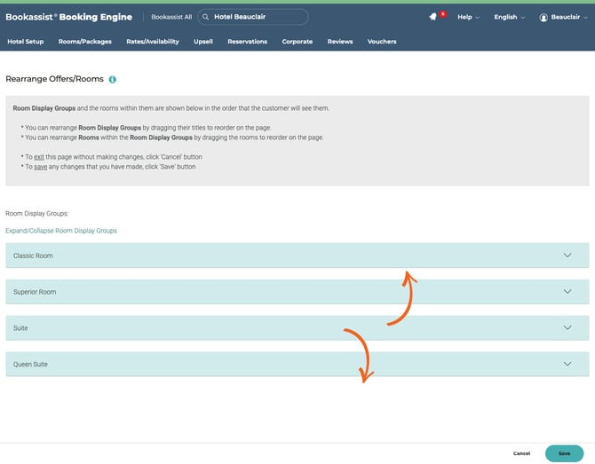This screenshot has height=464, width=595.
Task: Expand the Suite group chevron
Action: (568, 327)
